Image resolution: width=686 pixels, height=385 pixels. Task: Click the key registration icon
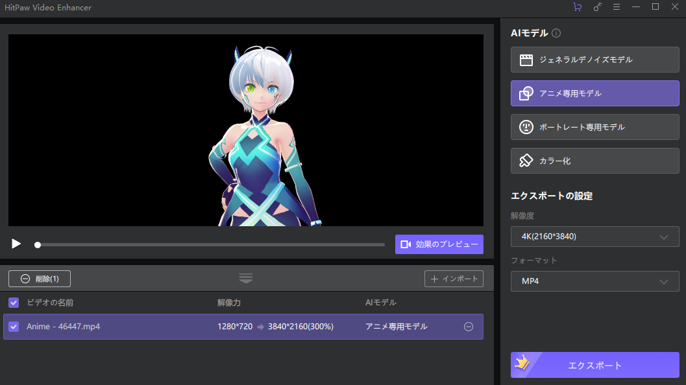[597, 7]
